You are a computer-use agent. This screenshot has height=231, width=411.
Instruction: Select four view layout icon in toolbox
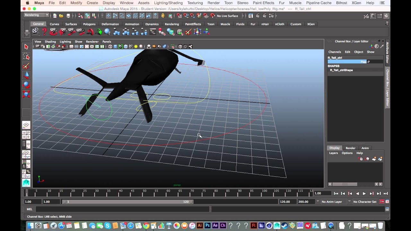(26, 135)
